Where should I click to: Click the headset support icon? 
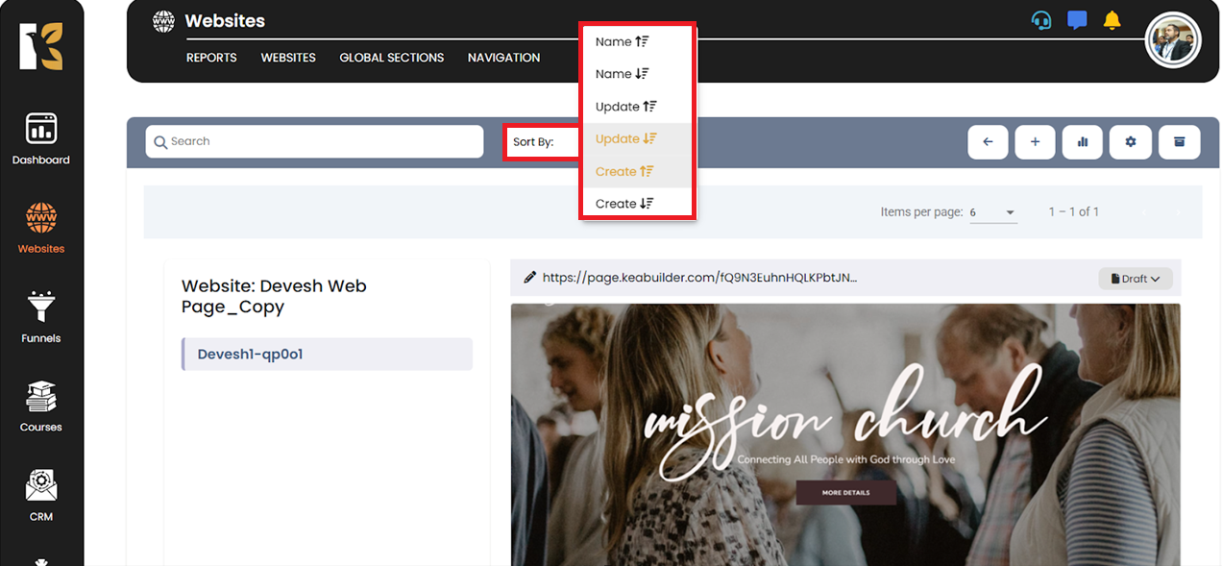[x=1040, y=20]
